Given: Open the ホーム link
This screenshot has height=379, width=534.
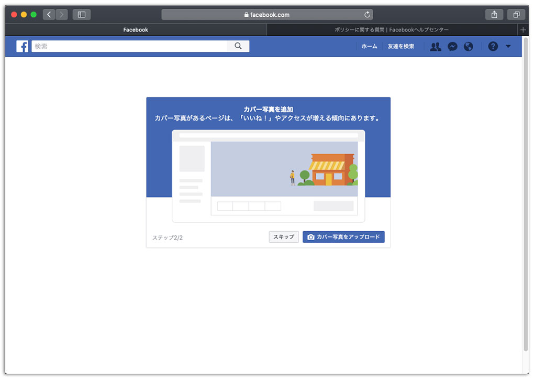Looking at the screenshot, I should [369, 46].
